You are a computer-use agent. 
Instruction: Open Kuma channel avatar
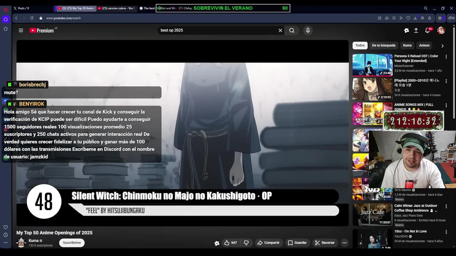coord(21,243)
